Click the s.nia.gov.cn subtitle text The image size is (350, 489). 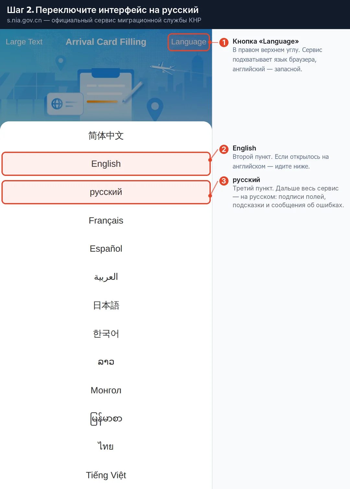pyautogui.click(x=104, y=20)
